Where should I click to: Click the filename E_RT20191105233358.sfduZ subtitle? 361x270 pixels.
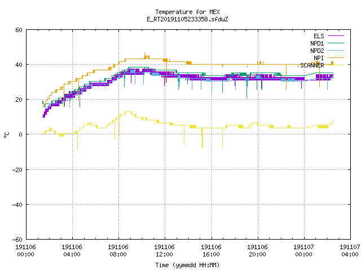187,19
